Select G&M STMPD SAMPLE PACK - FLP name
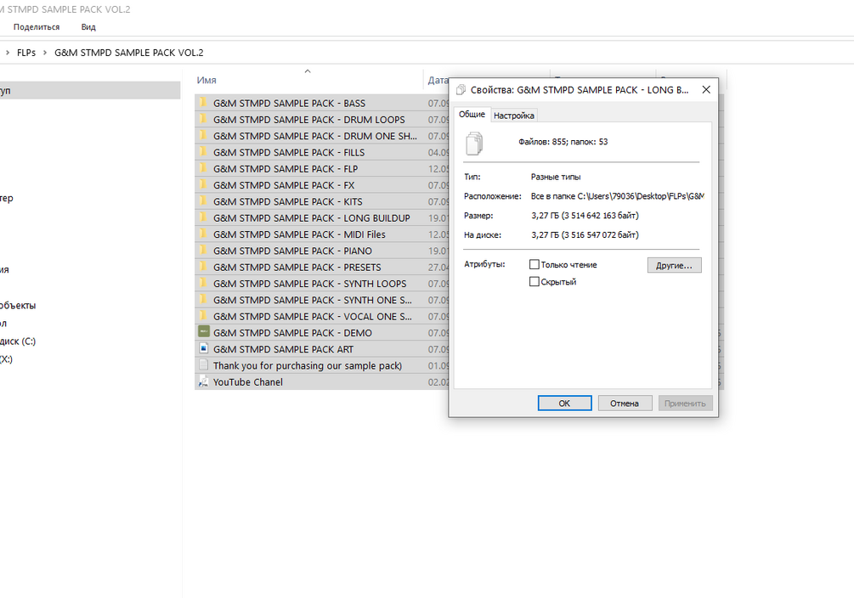This screenshot has height=598, width=854. [286, 169]
